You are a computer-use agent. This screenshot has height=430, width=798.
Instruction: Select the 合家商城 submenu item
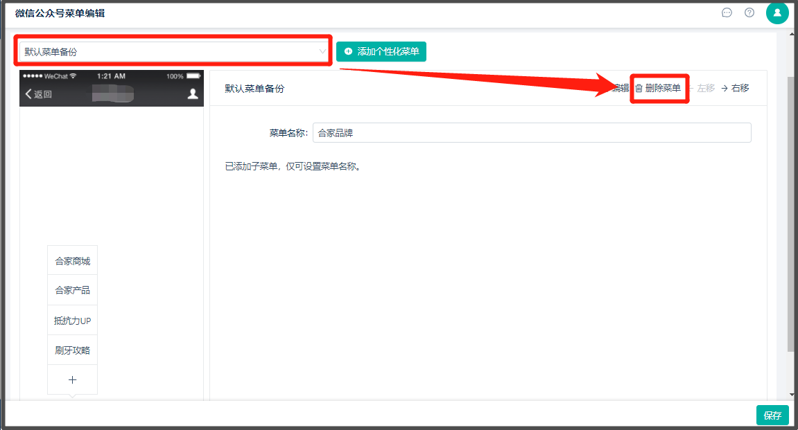click(x=72, y=261)
